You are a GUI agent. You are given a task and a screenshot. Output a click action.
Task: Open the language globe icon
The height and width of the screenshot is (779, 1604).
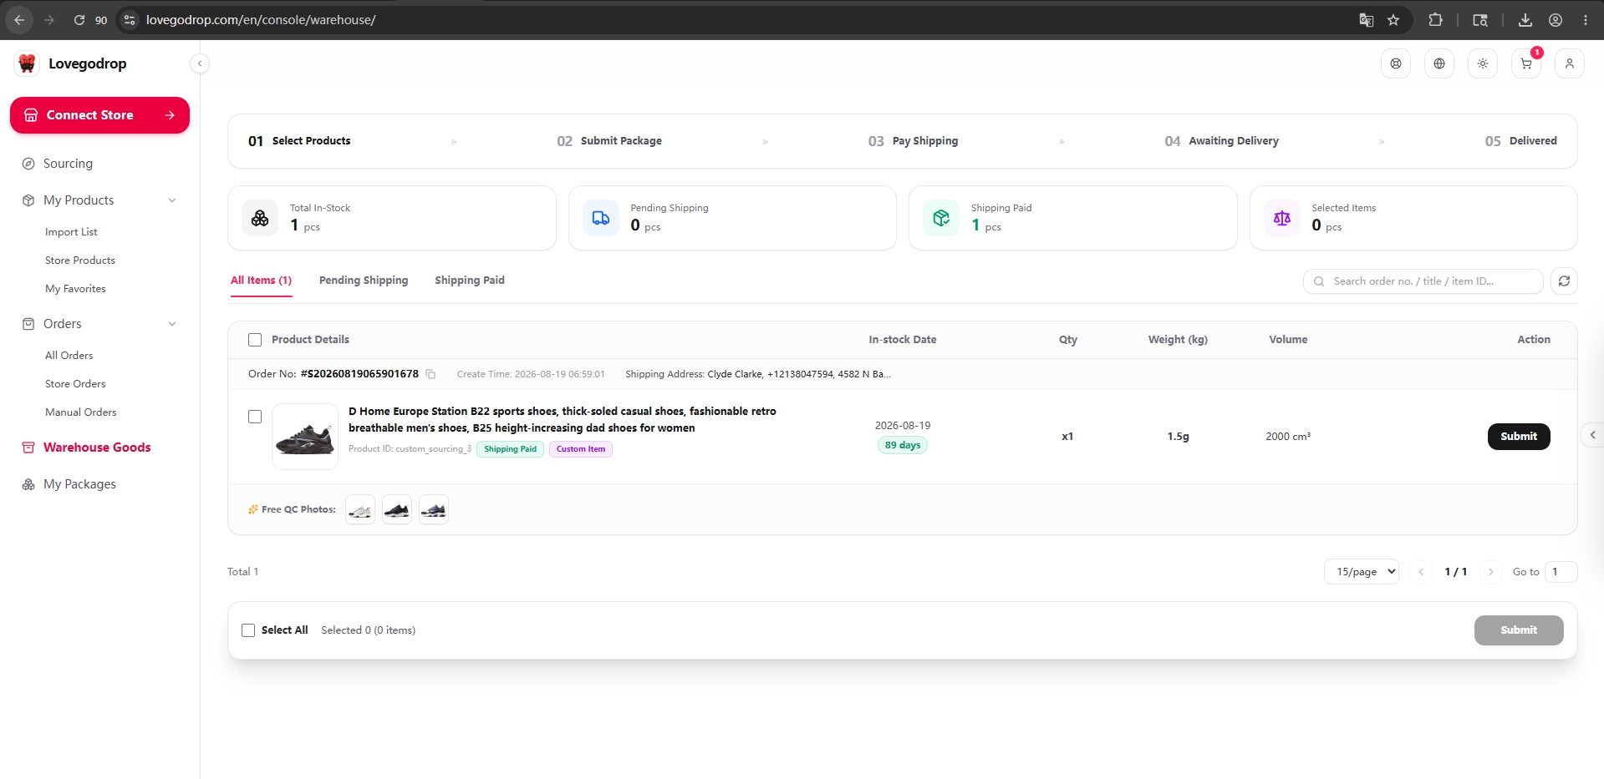click(x=1439, y=63)
